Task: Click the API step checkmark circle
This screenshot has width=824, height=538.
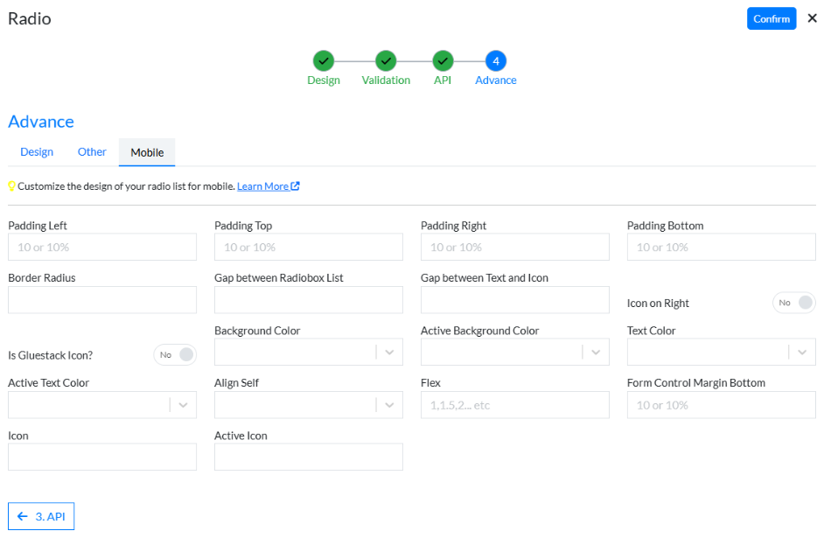Action: (x=443, y=61)
